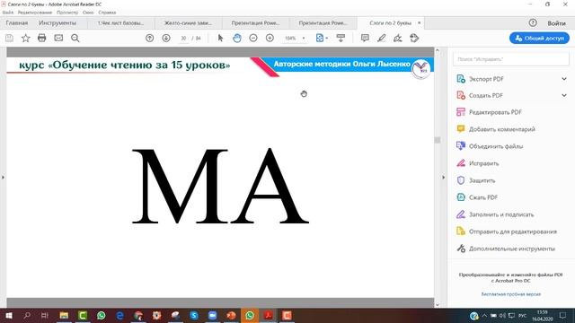
Task: Switch input language via РУС indicator
Action: point(523,315)
